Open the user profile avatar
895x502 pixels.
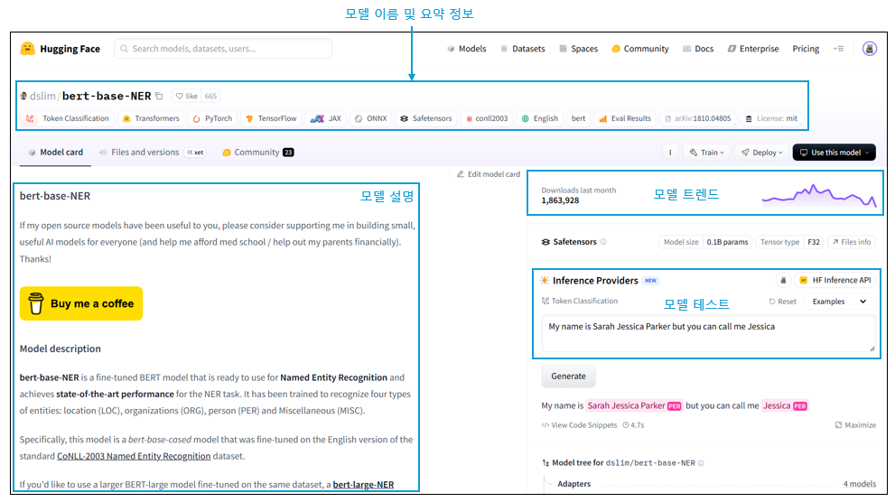click(869, 49)
